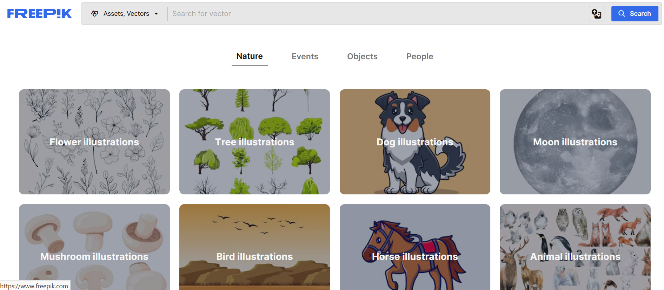This screenshot has width=664, height=290.
Task: Open the Assets, Vectors category selector
Action: (125, 14)
